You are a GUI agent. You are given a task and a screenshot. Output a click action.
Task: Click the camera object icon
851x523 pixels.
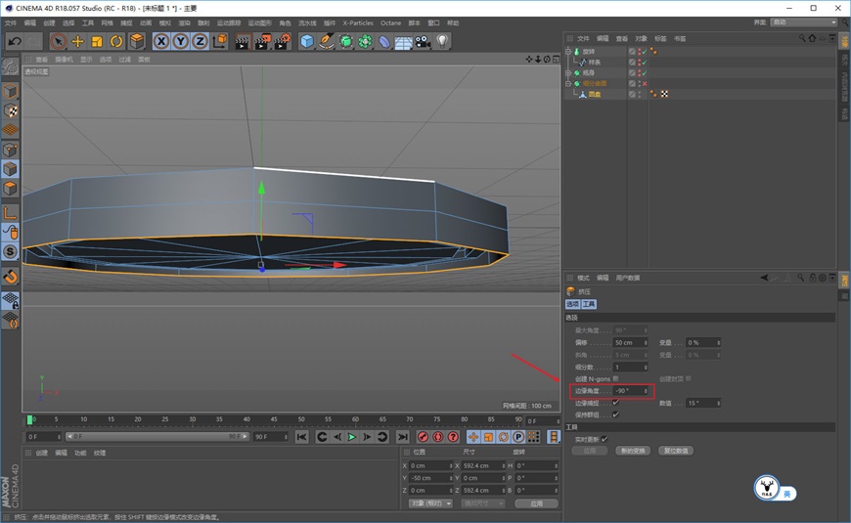pyautogui.click(x=423, y=41)
